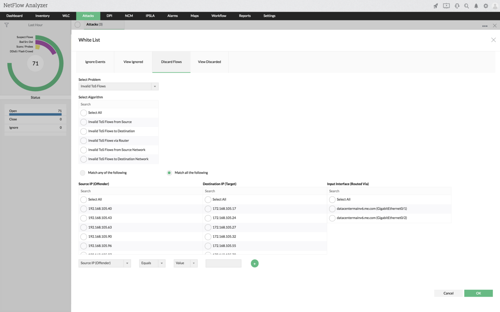Click the Source IP search field

click(140, 191)
